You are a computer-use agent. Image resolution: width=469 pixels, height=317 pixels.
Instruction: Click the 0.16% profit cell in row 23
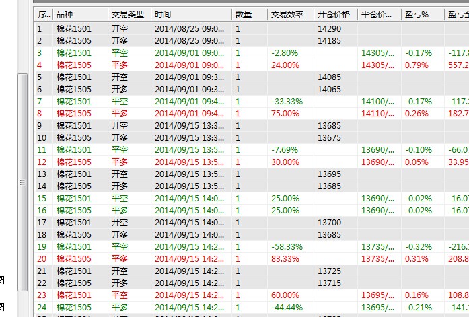[x=417, y=295]
